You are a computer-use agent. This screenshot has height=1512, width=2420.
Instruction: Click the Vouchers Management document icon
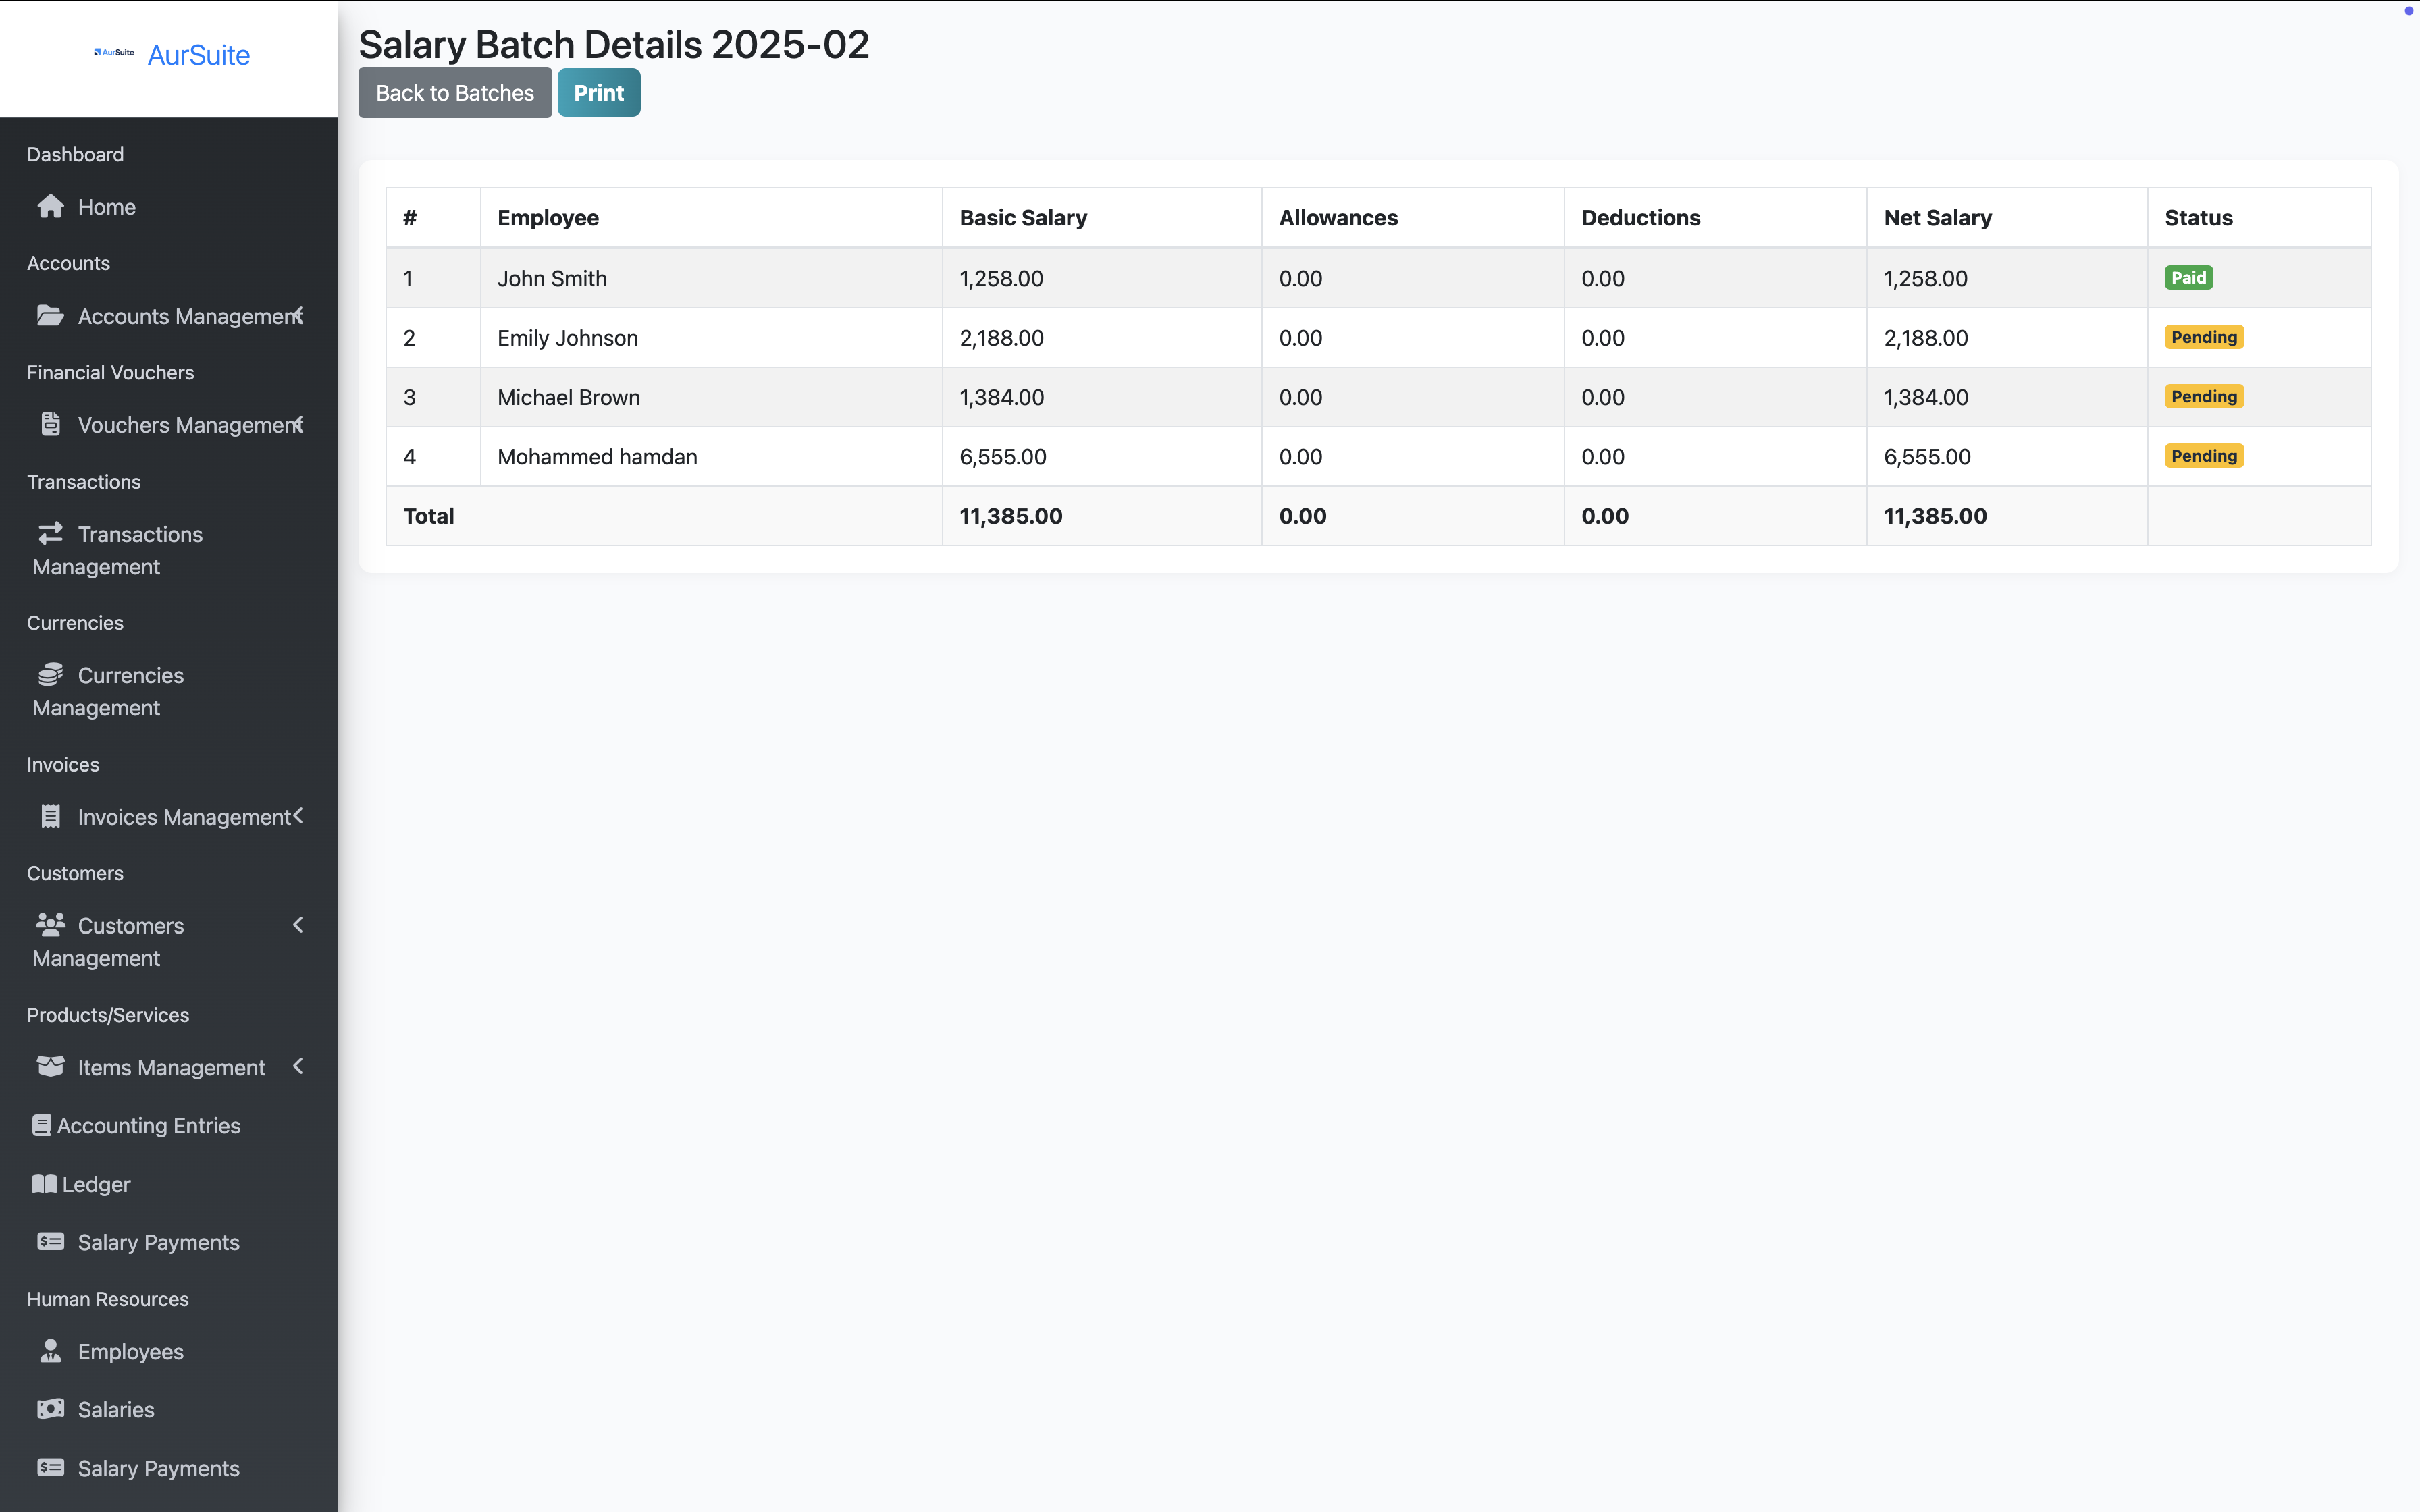[x=50, y=425]
